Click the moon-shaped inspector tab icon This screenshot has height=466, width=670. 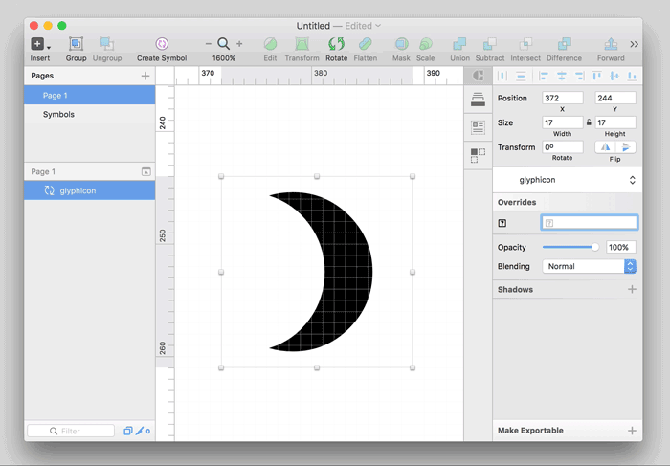[478, 76]
